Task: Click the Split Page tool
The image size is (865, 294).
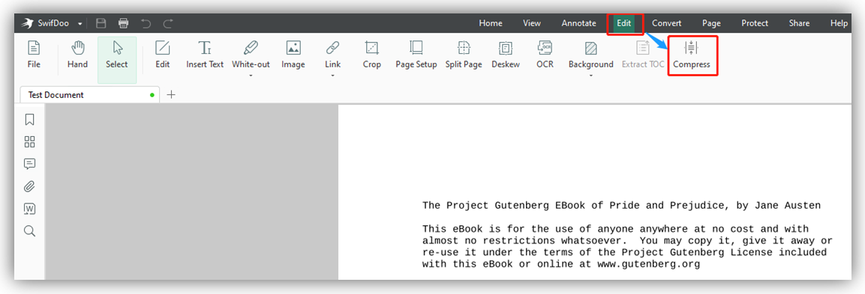Action: [464, 55]
